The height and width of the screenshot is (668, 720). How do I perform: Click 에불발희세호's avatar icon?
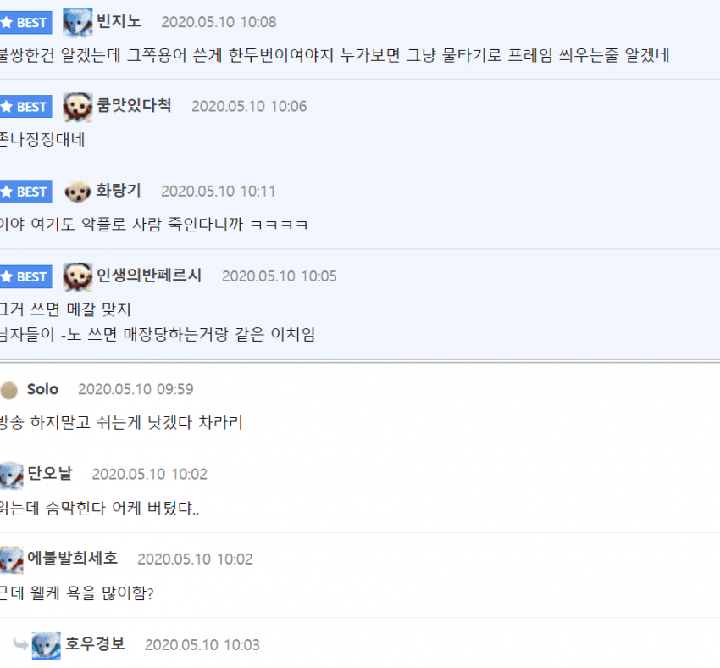(x=11, y=559)
